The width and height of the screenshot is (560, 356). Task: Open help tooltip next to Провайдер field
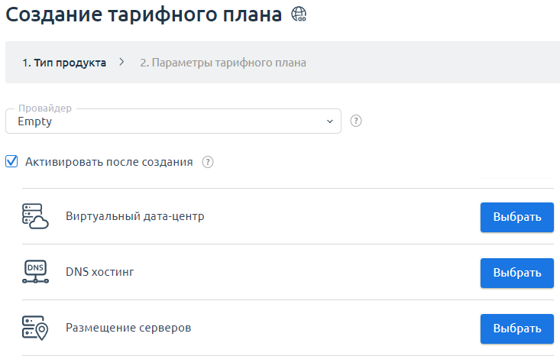(x=355, y=121)
